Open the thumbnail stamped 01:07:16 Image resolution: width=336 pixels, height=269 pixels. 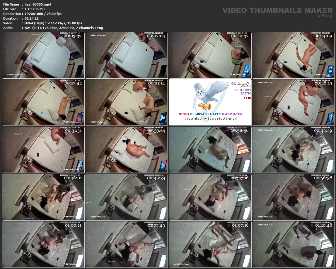point(210,244)
